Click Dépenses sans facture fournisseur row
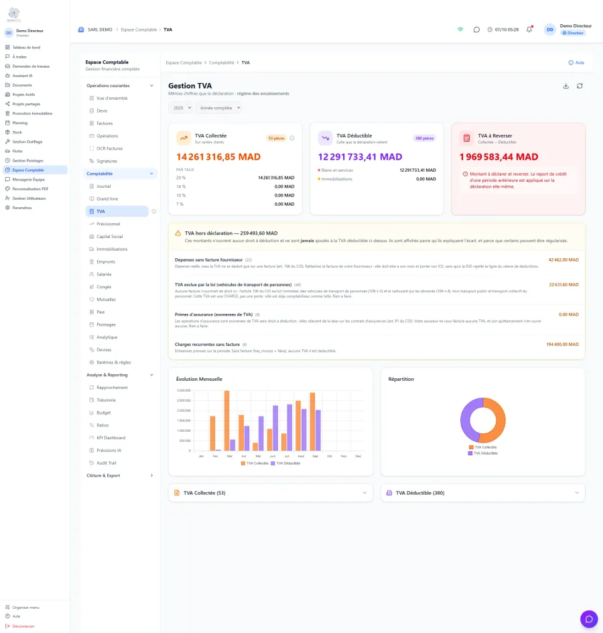Screen dimensions: 603x633 (x=377, y=263)
